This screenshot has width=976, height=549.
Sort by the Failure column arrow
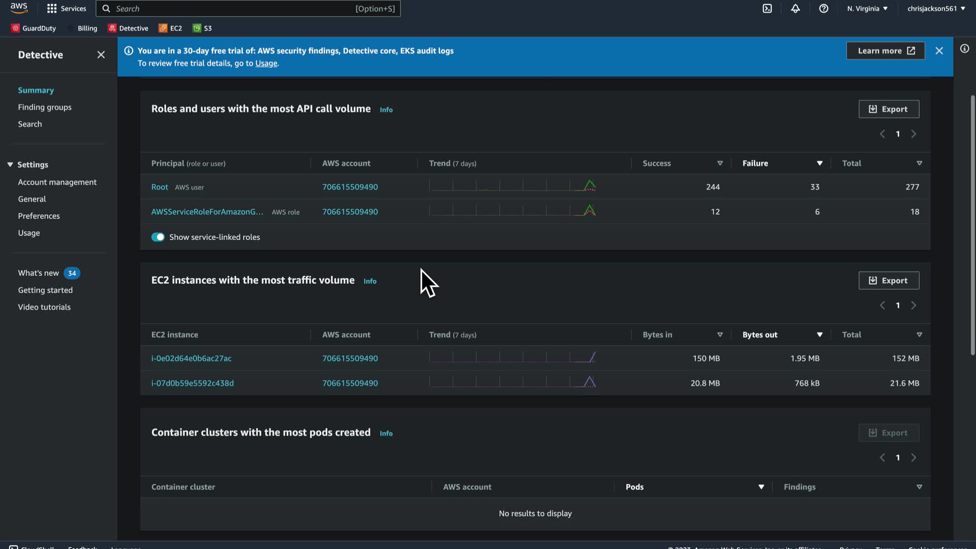click(x=819, y=164)
